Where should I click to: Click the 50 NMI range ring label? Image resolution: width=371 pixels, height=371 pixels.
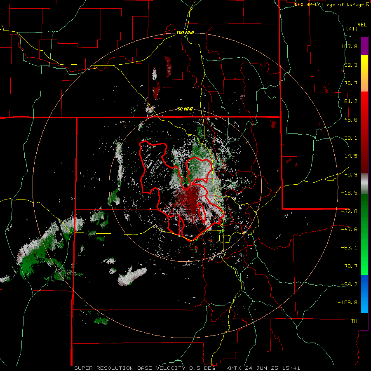(185, 109)
